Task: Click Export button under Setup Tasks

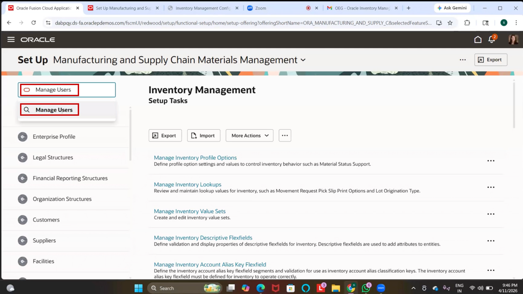Action: (165, 136)
